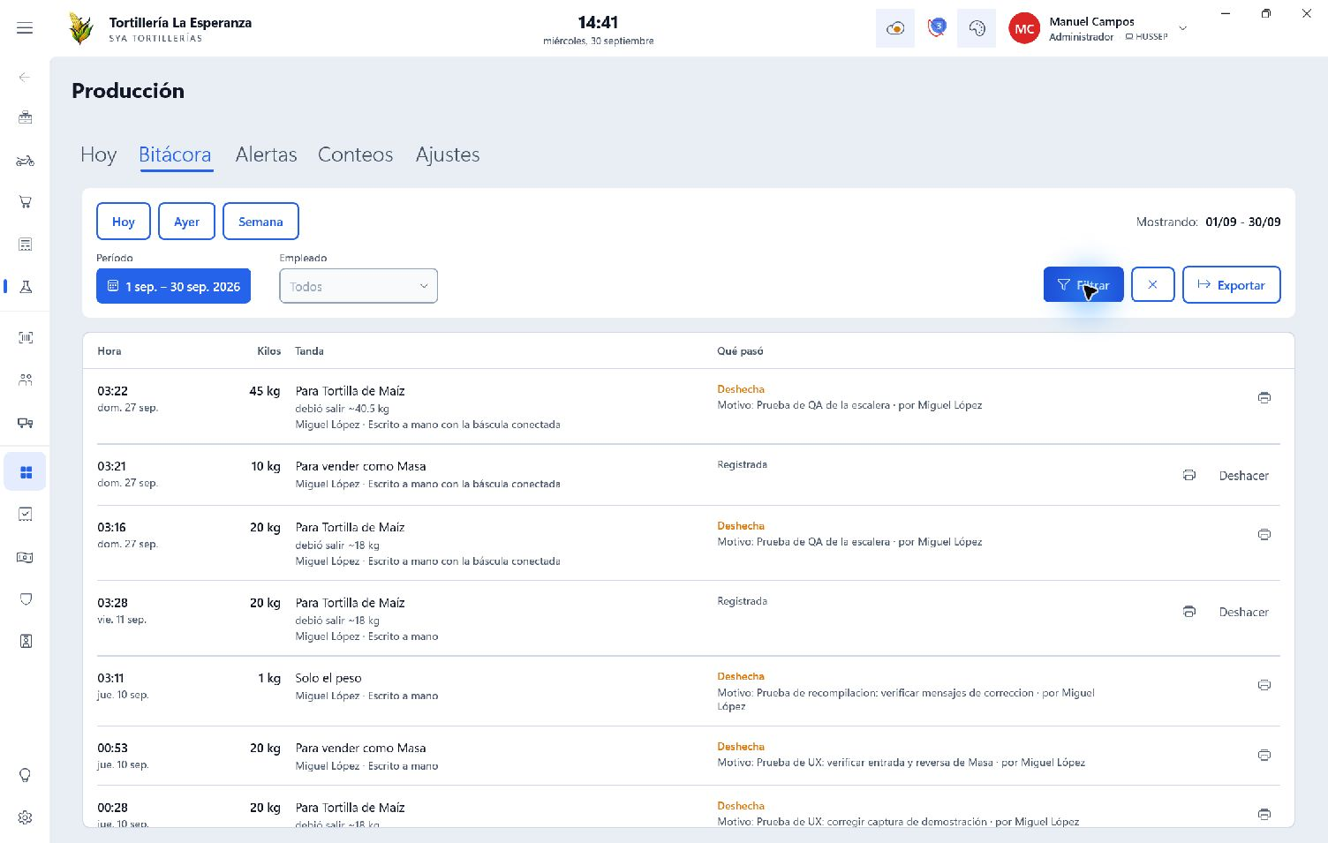
Task: Click the Kilos column header
Action: coord(268,351)
